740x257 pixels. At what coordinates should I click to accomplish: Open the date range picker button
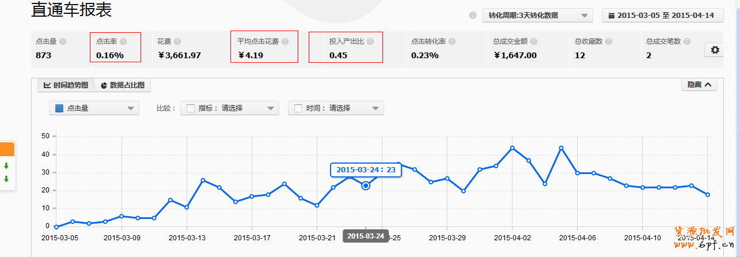(x=662, y=16)
